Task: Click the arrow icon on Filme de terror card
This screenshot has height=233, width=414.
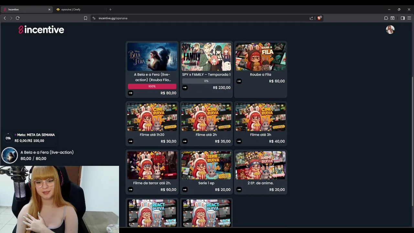Action: (x=131, y=190)
